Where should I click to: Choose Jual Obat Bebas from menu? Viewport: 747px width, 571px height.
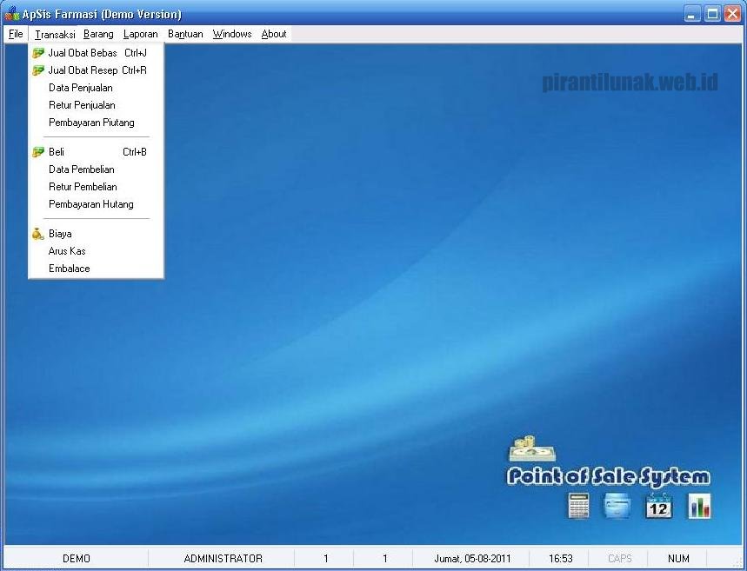click(97, 53)
